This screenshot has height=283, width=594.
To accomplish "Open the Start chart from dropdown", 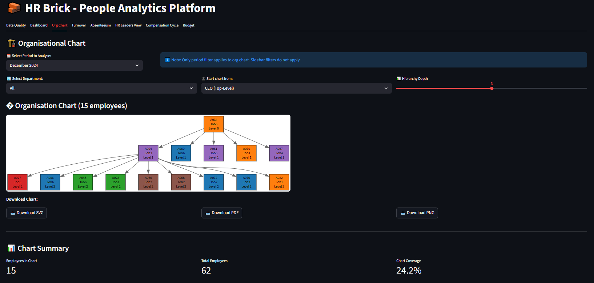I will 296,88.
